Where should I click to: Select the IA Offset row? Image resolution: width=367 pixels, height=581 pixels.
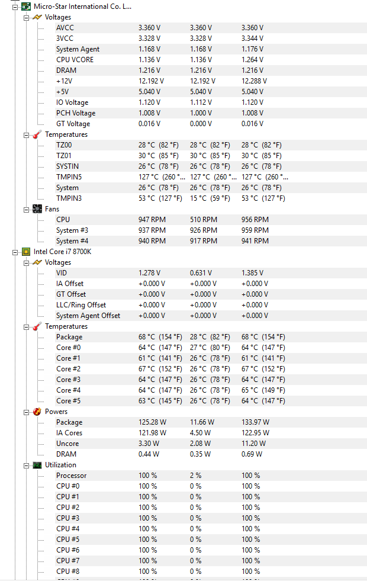point(211,284)
